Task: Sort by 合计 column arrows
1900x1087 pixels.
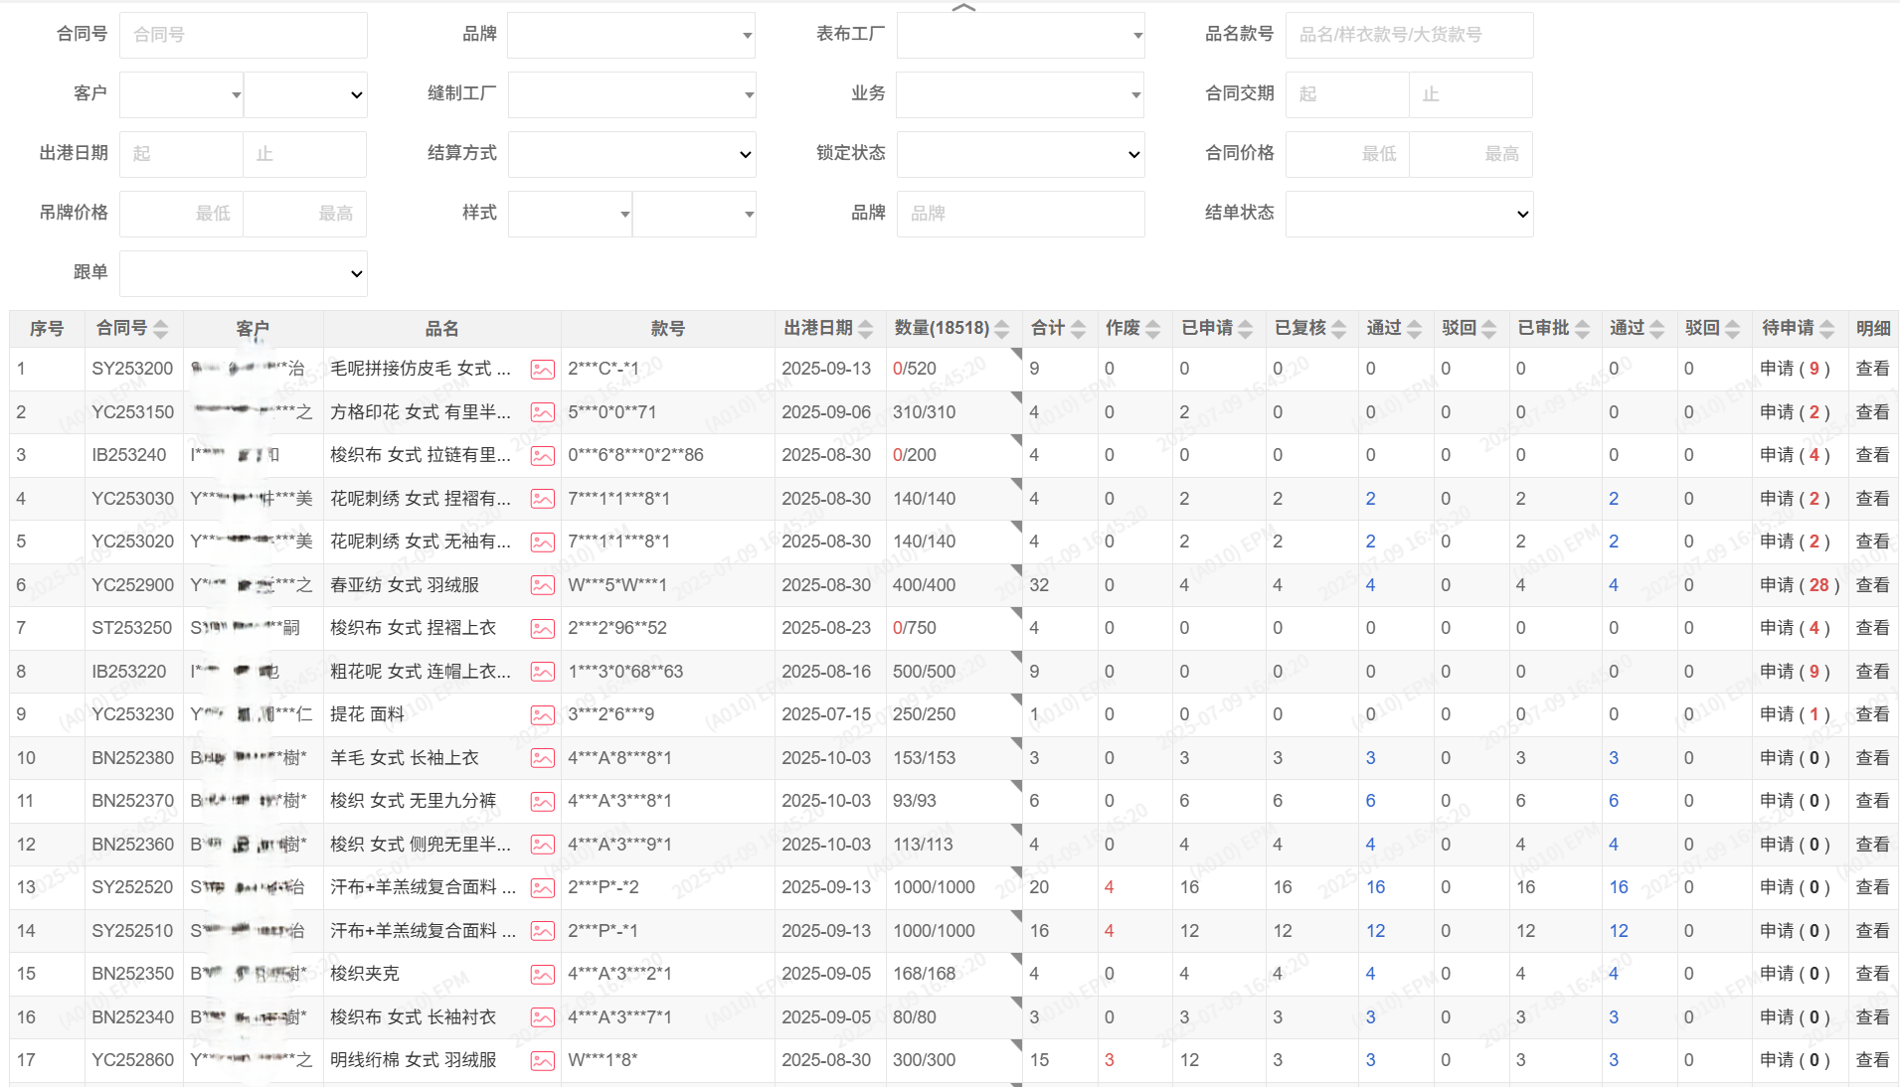Action: 1079,329
